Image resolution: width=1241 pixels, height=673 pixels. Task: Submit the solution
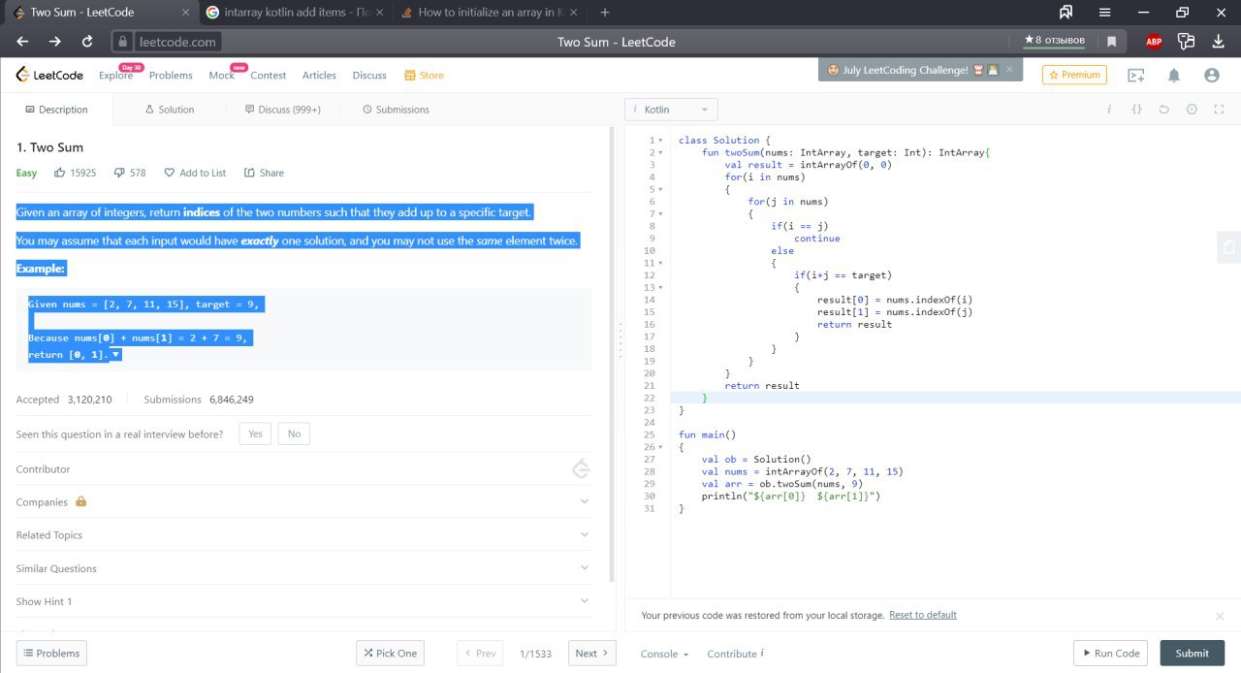1192,653
